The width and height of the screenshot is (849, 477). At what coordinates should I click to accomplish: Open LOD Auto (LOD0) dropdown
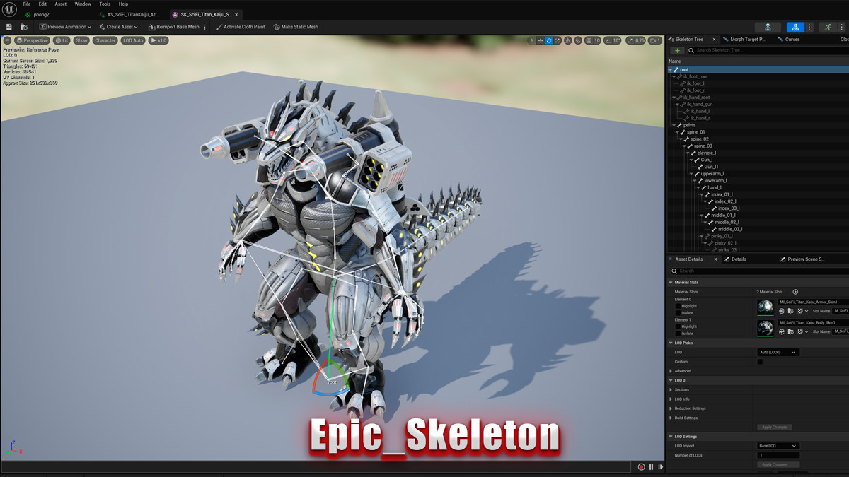click(x=778, y=352)
